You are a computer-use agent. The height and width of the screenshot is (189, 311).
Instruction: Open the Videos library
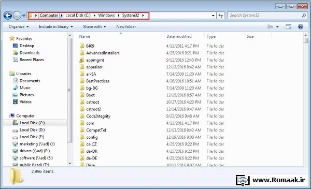point(25,102)
